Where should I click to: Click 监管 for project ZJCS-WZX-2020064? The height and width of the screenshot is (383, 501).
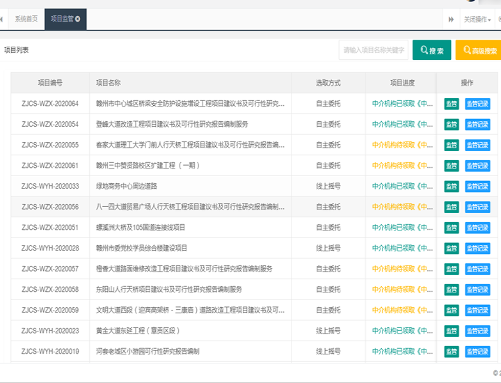[452, 104]
